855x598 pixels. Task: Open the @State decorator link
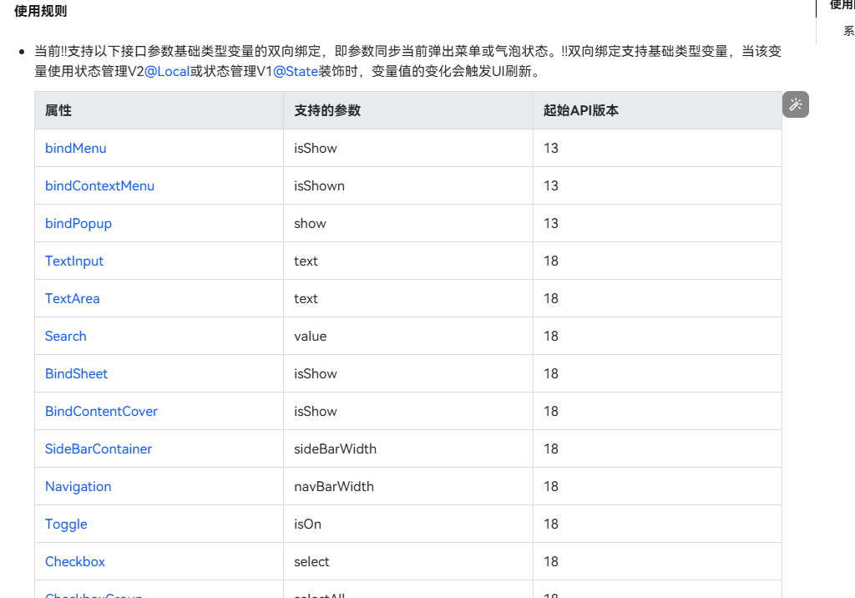pyautogui.click(x=296, y=72)
